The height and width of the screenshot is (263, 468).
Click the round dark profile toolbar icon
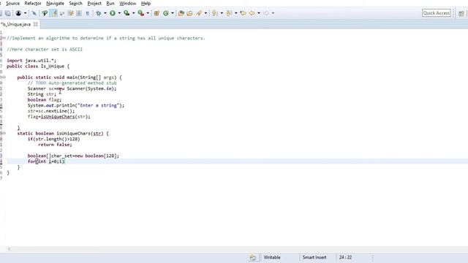pyautogui.click(x=18, y=13)
